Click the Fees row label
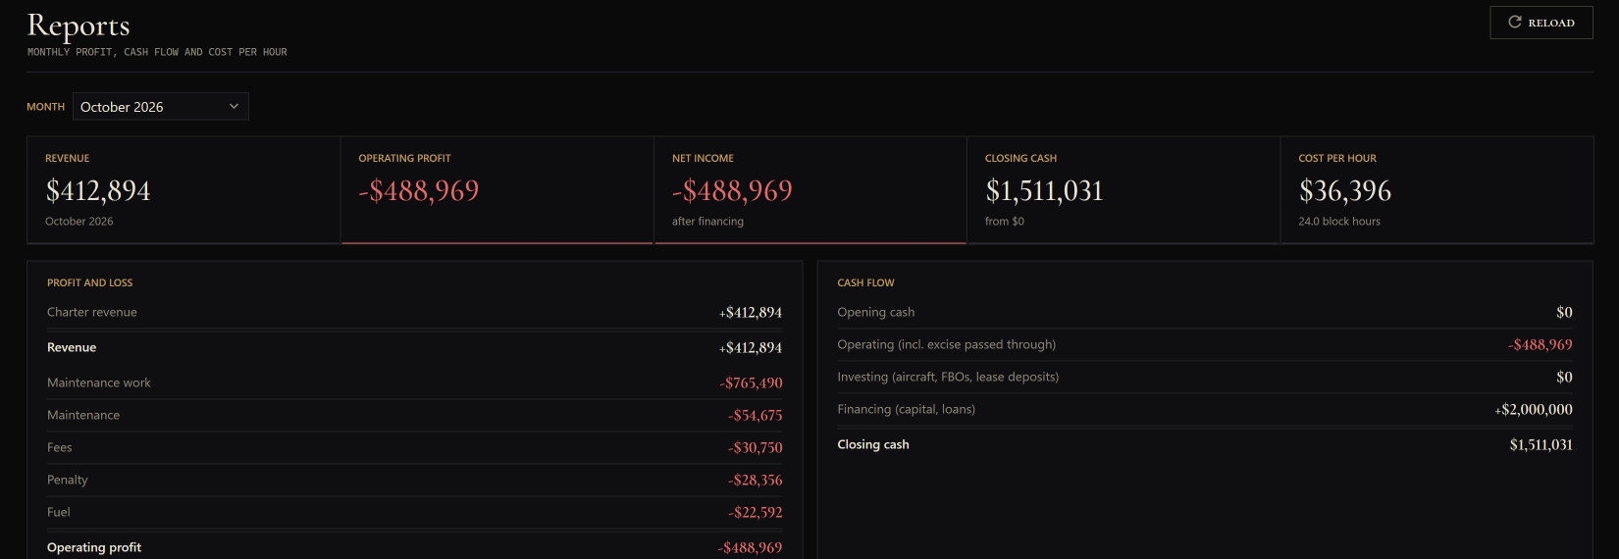 click(x=60, y=447)
